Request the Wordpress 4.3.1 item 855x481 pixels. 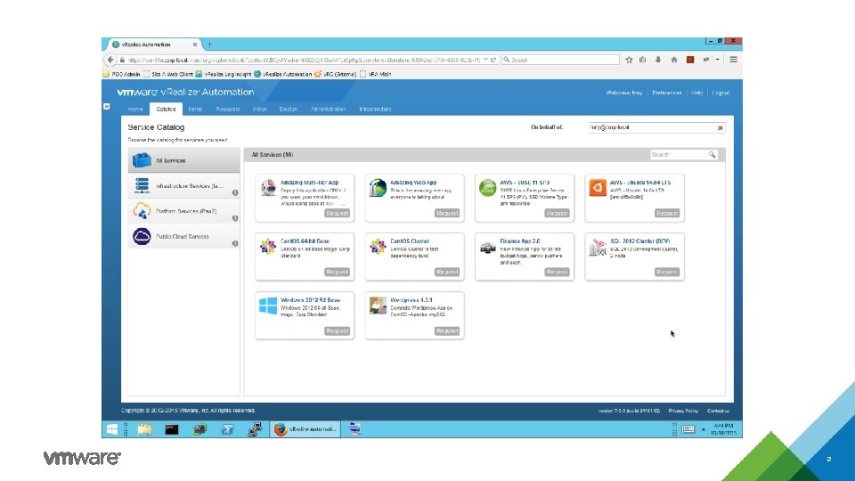click(x=447, y=331)
